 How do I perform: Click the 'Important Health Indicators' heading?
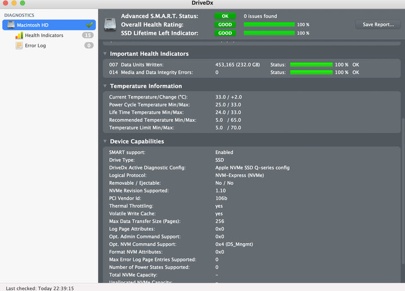[x=149, y=54]
